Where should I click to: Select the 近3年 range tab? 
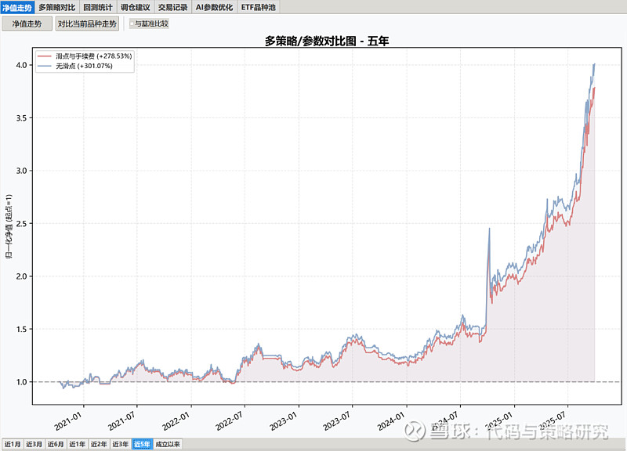coord(120,445)
